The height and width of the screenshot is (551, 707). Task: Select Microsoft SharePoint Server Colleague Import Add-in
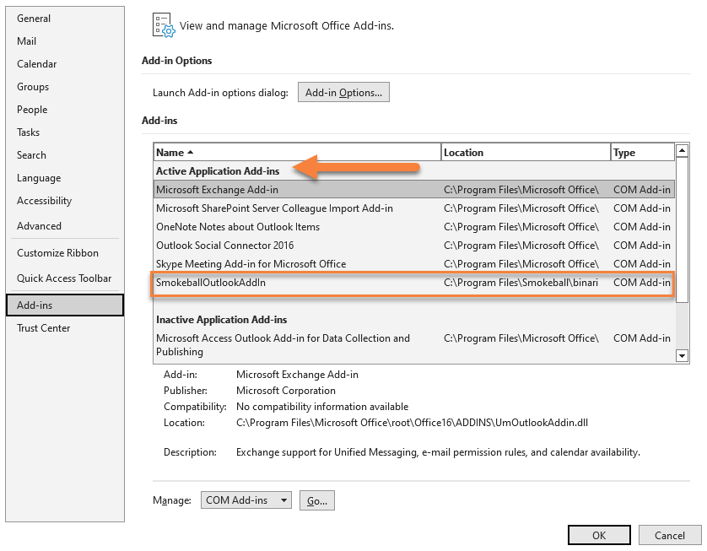click(x=414, y=208)
